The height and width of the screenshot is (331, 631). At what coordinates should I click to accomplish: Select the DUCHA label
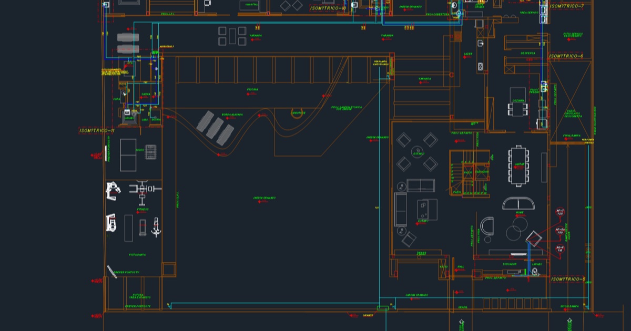(x=156, y=119)
